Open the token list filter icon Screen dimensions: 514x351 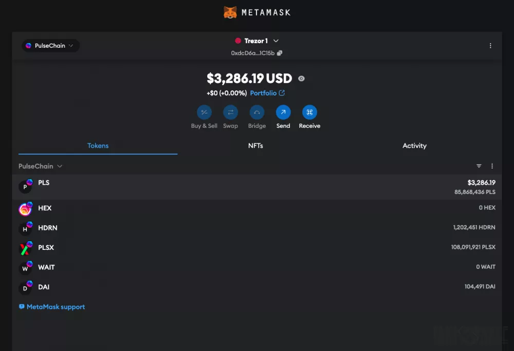(479, 166)
